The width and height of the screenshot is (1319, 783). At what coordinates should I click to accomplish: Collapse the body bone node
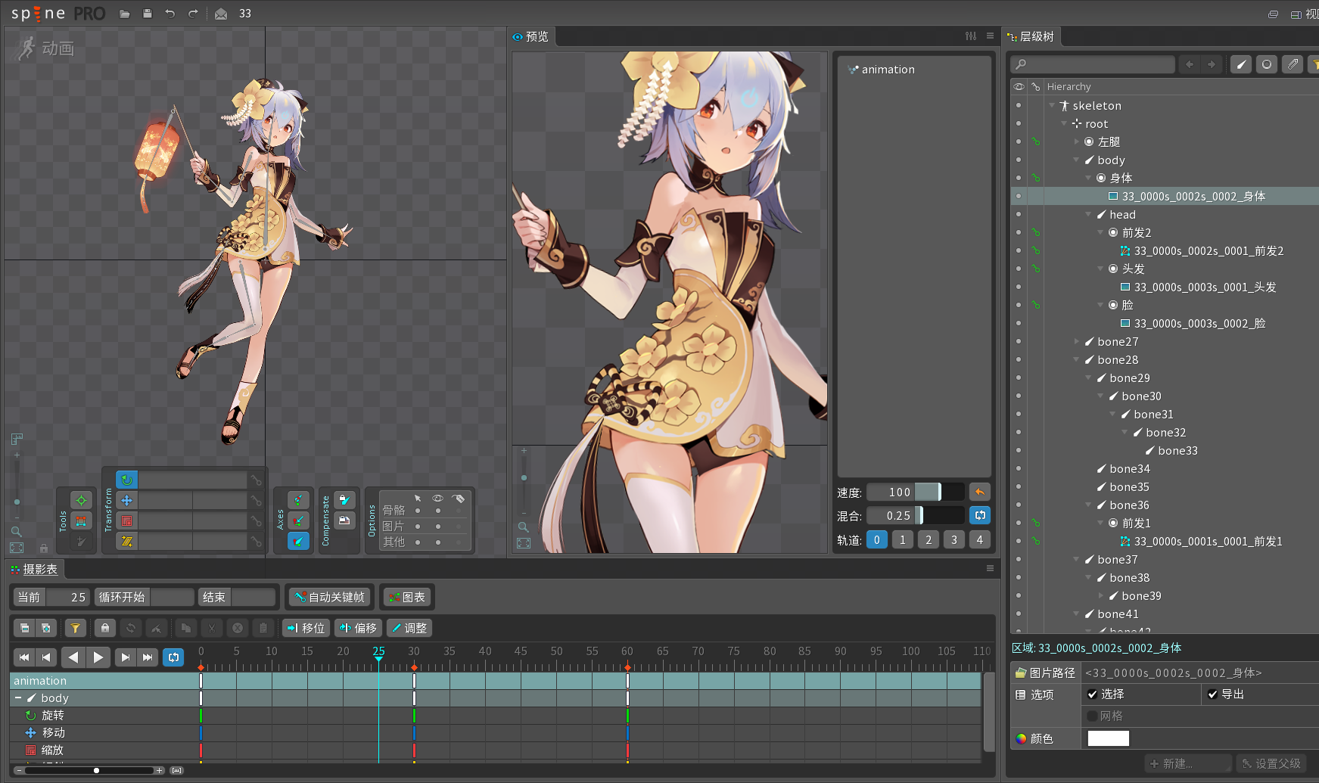pos(1077,160)
